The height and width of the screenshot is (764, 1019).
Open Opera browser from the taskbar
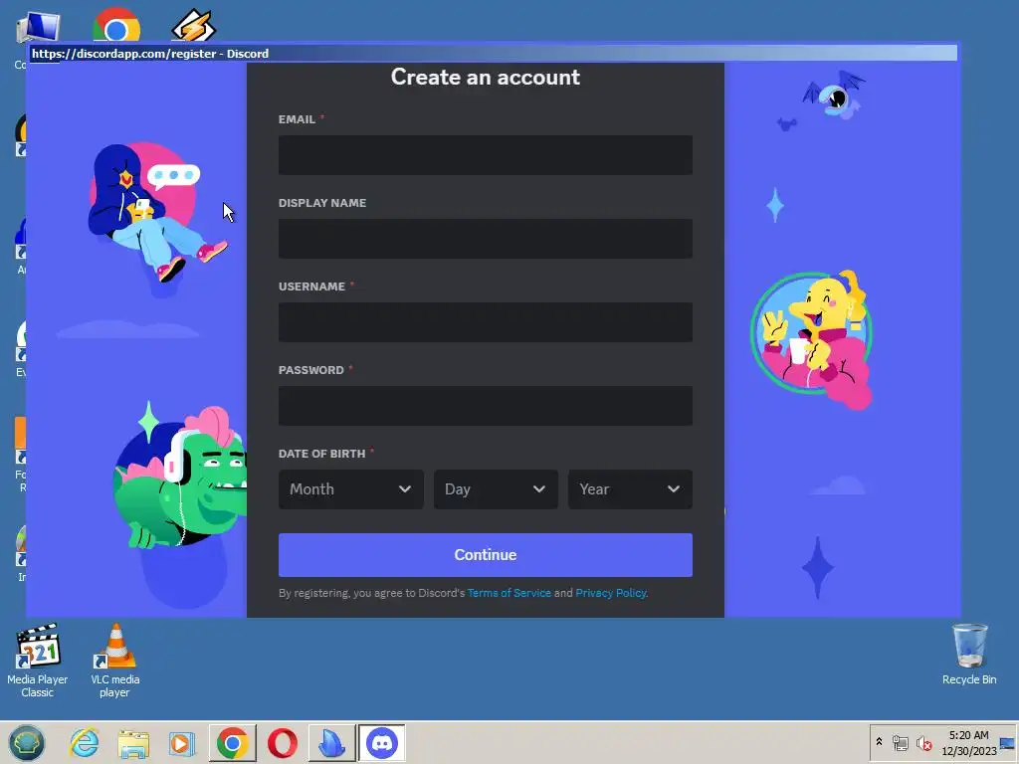click(x=282, y=742)
